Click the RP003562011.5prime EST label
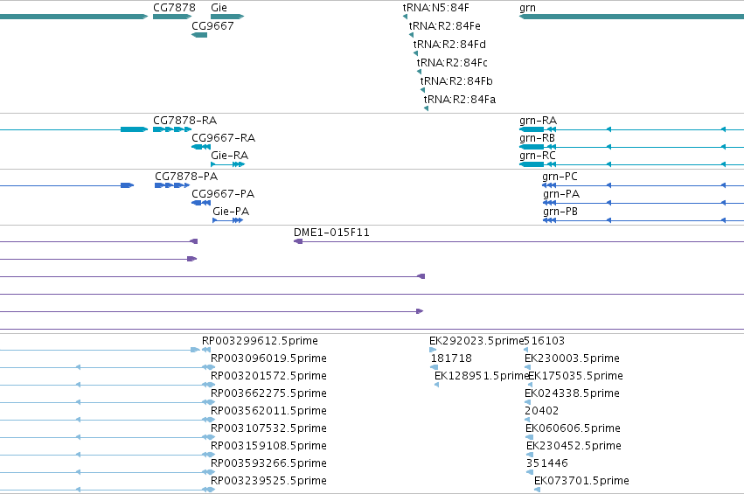The height and width of the screenshot is (494, 744). point(268,411)
